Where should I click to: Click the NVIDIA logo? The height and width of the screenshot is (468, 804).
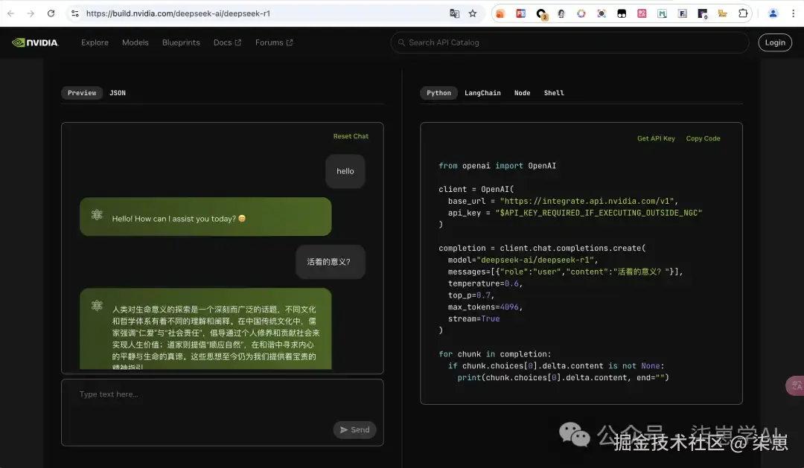(35, 42)
